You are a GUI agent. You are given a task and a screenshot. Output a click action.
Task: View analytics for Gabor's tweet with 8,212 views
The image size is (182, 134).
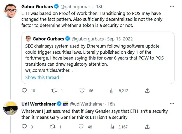click(113, 91)
